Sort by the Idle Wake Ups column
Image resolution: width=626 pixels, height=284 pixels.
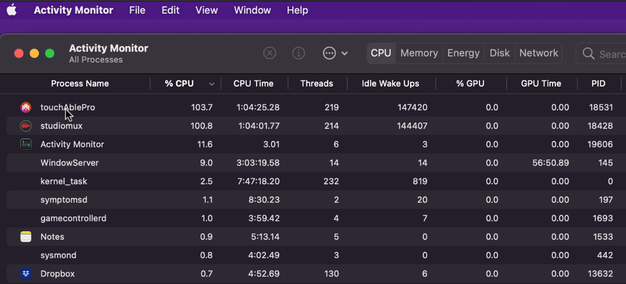(x=390, y=84)
